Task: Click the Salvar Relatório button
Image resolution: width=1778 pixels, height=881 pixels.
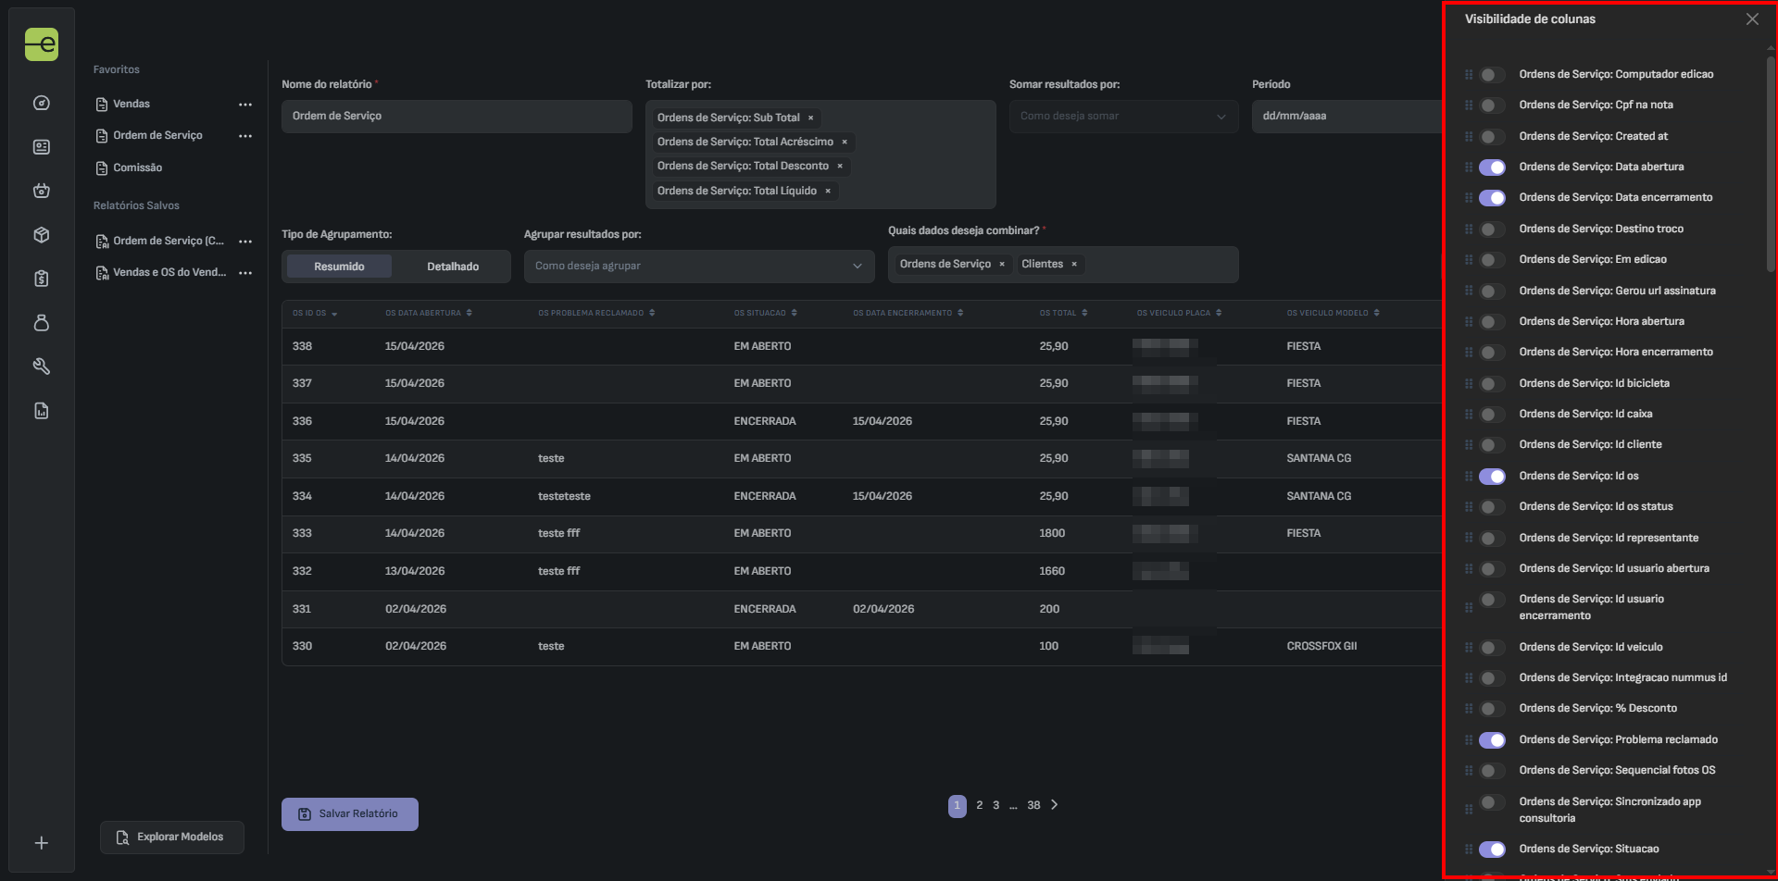Action: 349,814
